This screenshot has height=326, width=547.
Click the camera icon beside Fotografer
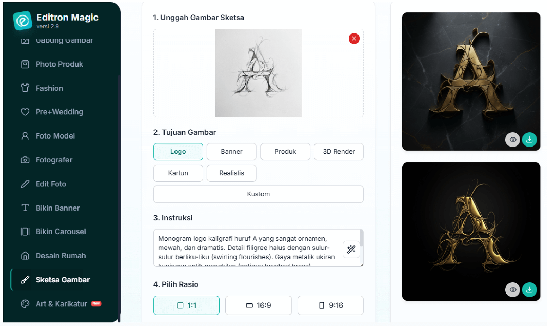coord(25,160)
